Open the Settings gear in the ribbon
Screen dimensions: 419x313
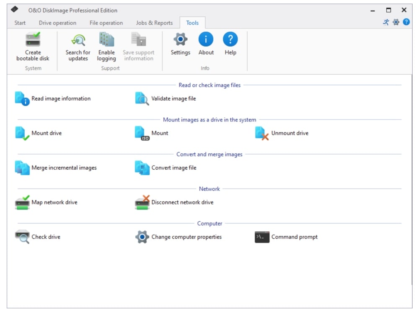[180, 44]
